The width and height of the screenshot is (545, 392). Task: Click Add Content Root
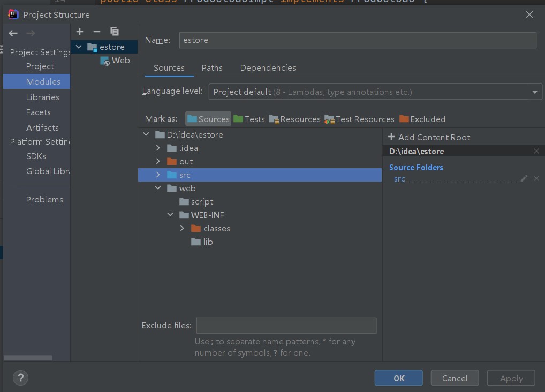[x=429, y=138]
